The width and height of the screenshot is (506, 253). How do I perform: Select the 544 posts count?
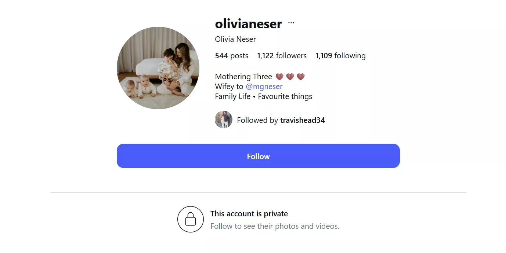pyautogui.click(x=232, y=56)
